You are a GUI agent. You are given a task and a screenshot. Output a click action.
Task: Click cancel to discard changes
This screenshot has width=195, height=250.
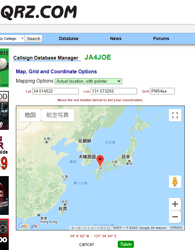pyautogui.click(x=86, y=244)
